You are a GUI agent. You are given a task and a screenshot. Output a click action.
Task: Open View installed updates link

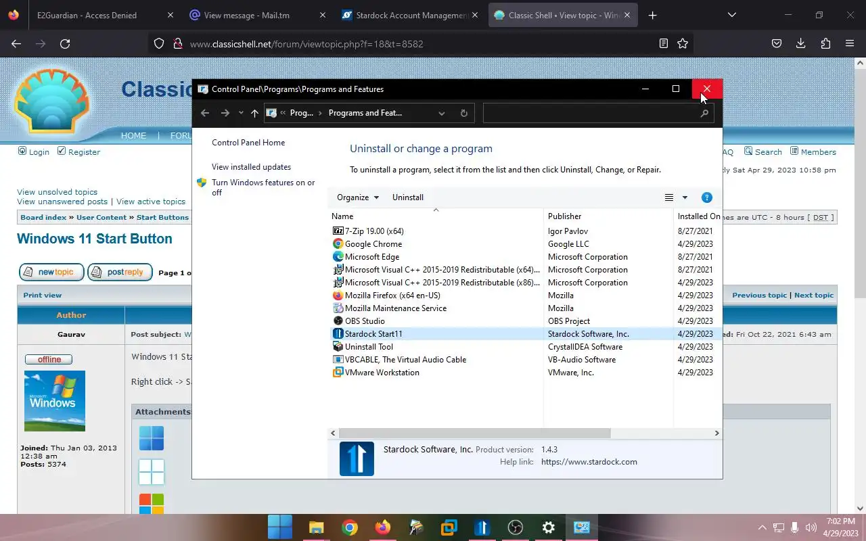click(251, 167)
